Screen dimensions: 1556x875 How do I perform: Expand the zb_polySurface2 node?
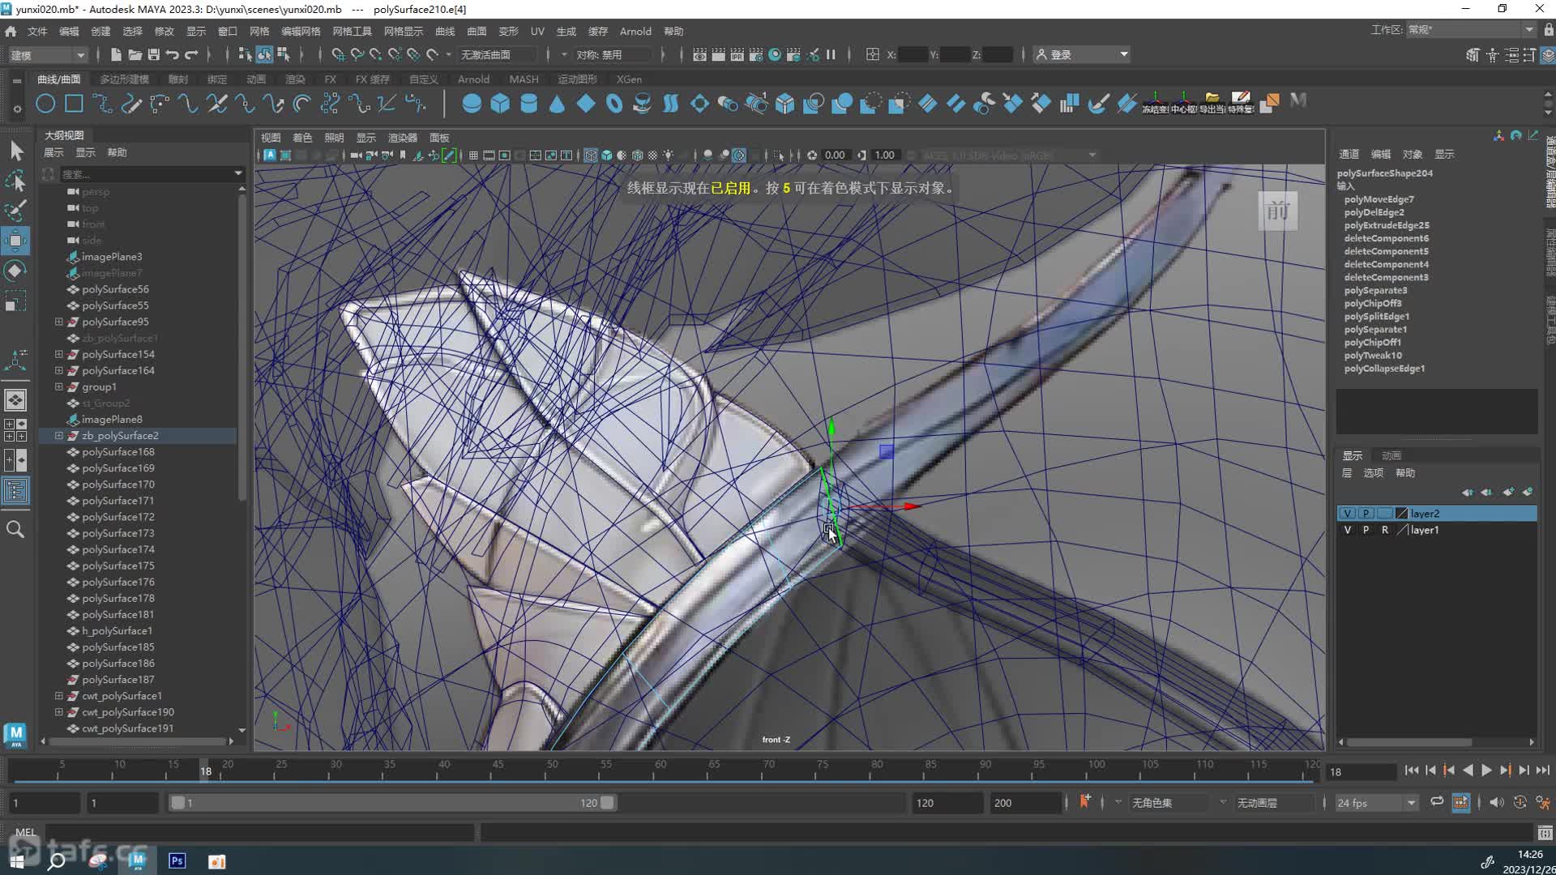(59, 435)
